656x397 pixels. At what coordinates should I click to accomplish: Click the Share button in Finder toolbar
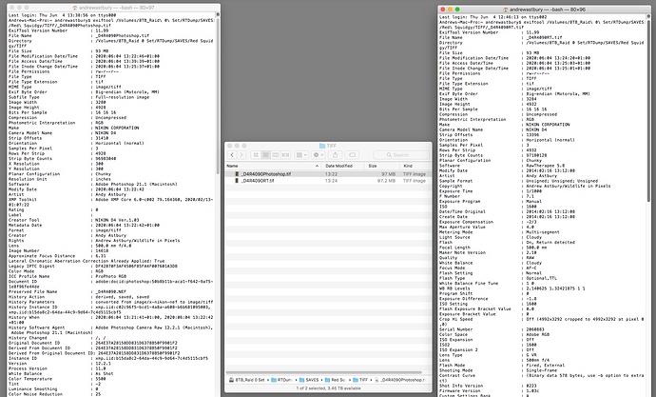tap(335, 155)
